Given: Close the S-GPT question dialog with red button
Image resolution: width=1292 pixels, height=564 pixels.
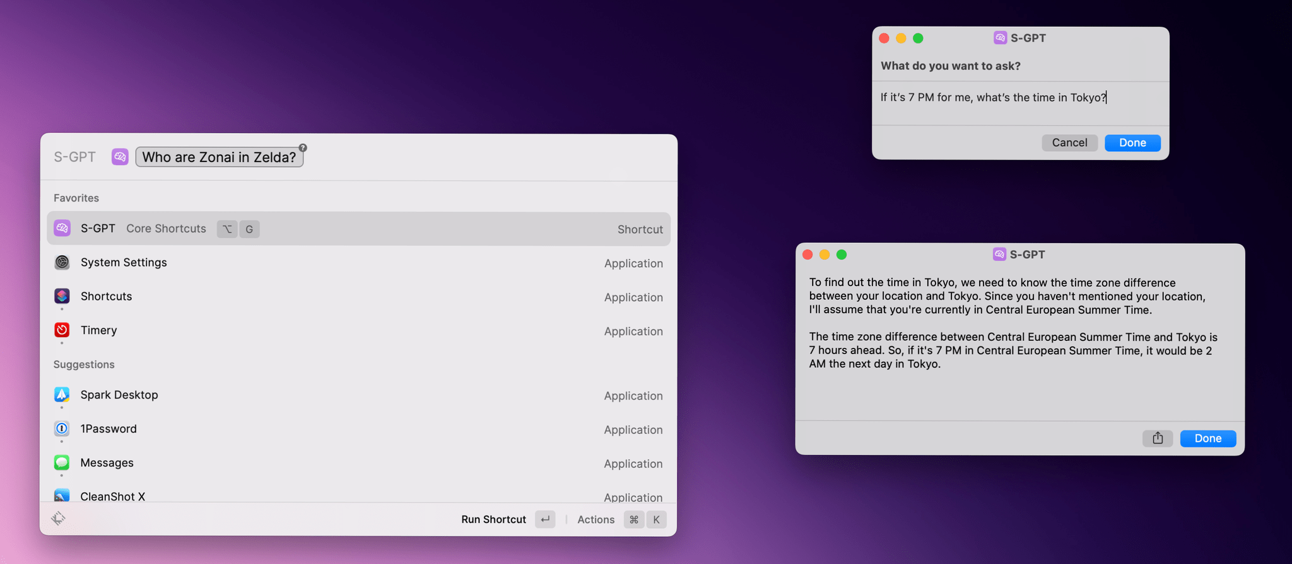Looking at the screenshot, I should (x=884, y=38).
